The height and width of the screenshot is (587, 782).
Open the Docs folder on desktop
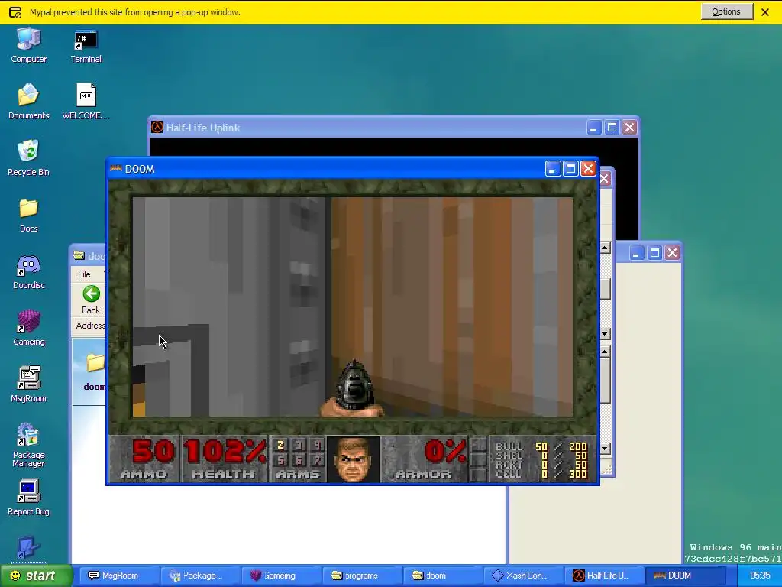[28, 215]
